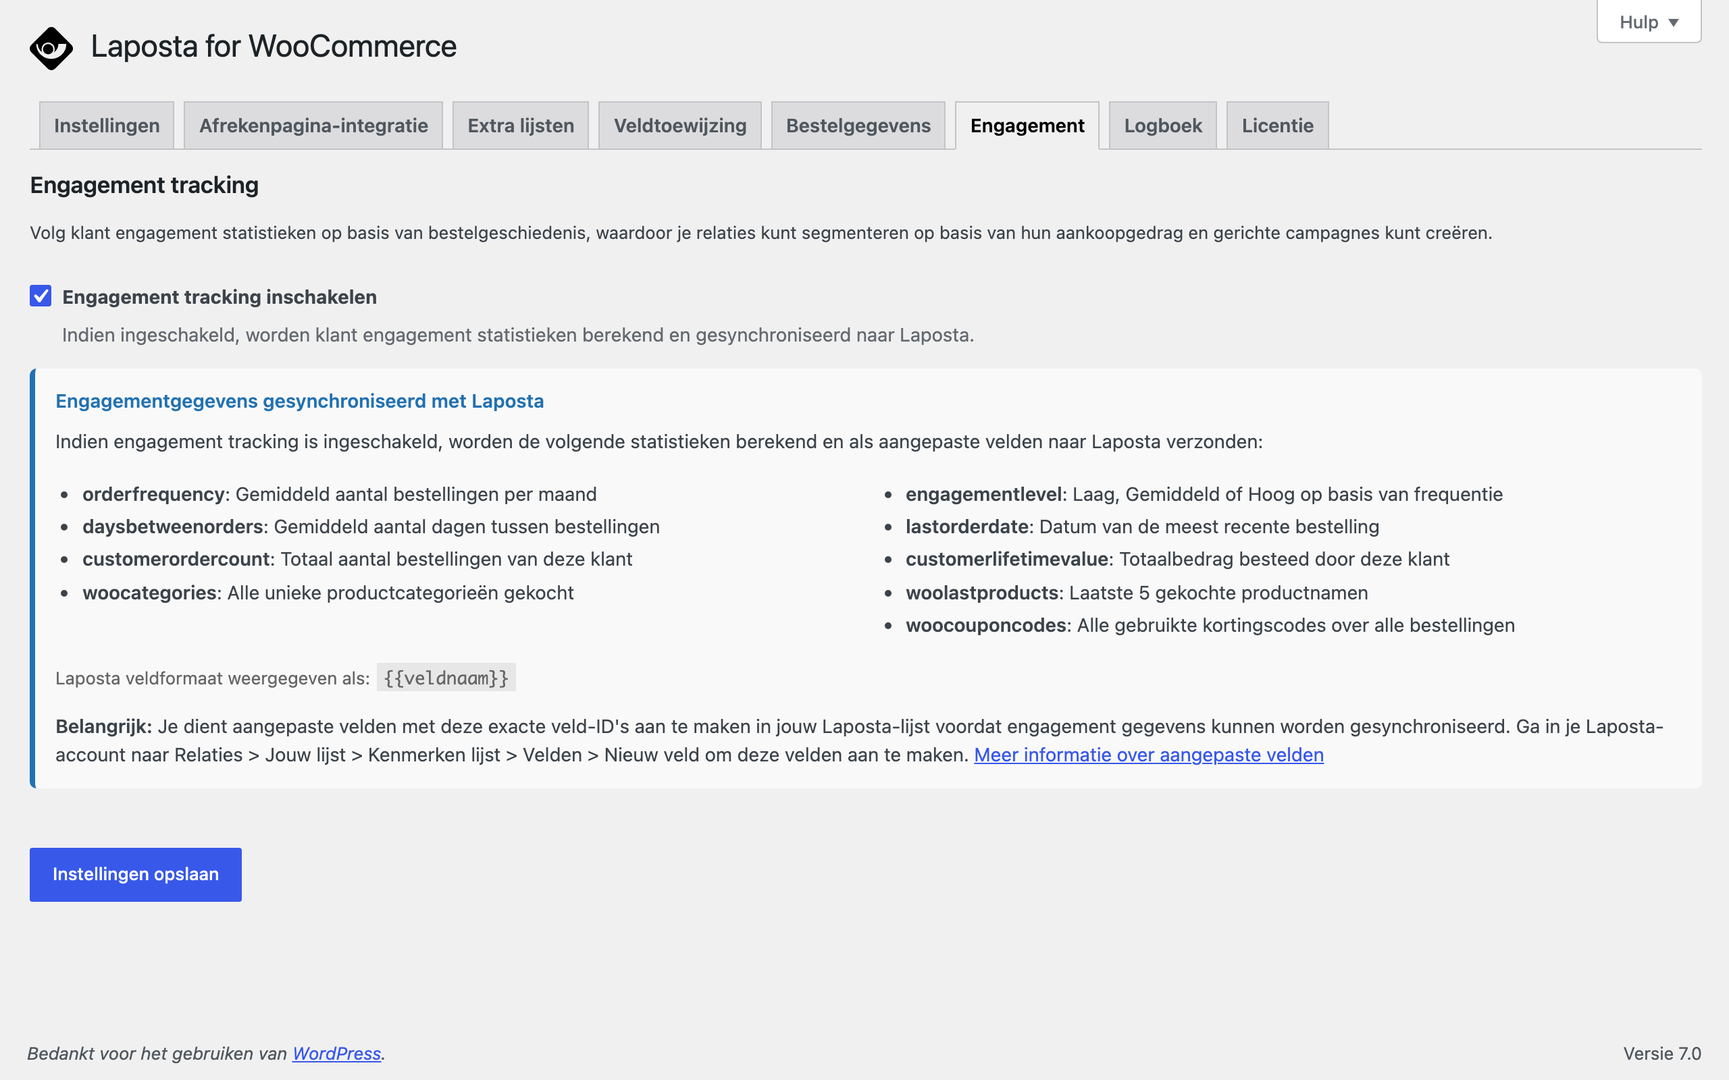Click the active Engagement tab

point(1027,126)
